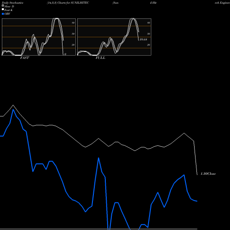Click the Fast K legend text
The image size is (230, 230).
coord(9,10)
